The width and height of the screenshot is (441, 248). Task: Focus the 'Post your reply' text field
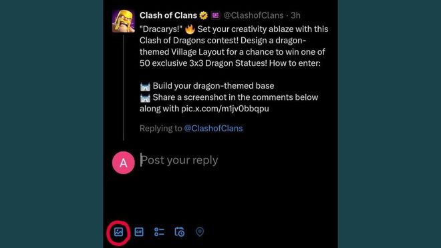point(235,160)
